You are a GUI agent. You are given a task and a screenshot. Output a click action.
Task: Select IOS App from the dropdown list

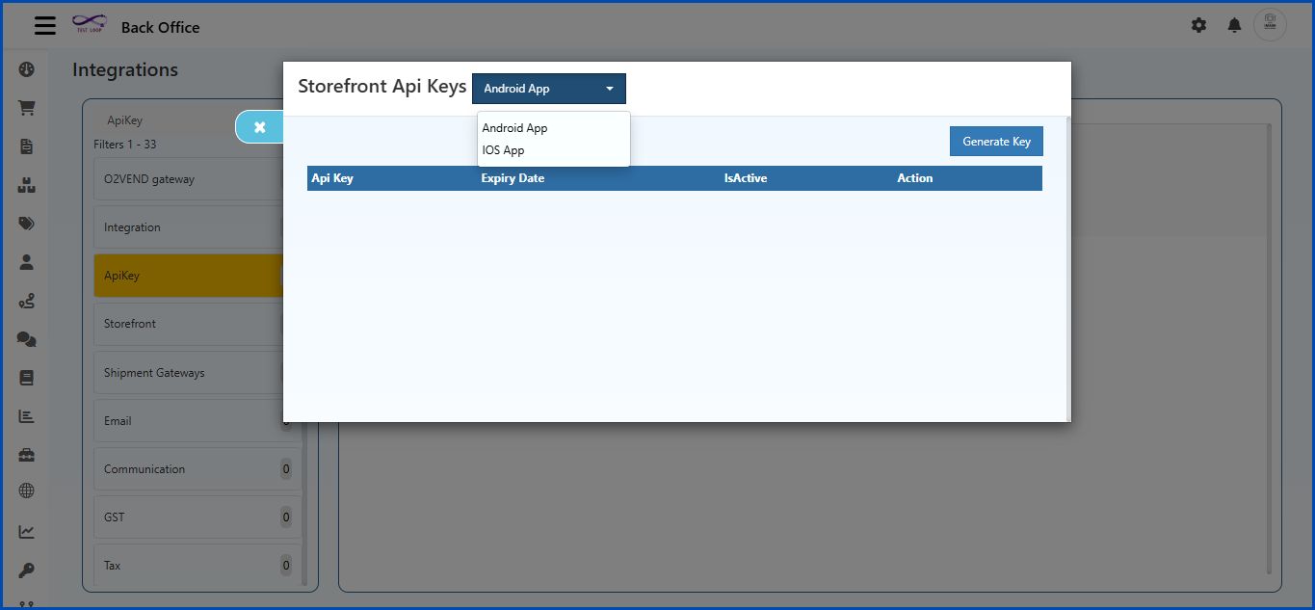503,149
